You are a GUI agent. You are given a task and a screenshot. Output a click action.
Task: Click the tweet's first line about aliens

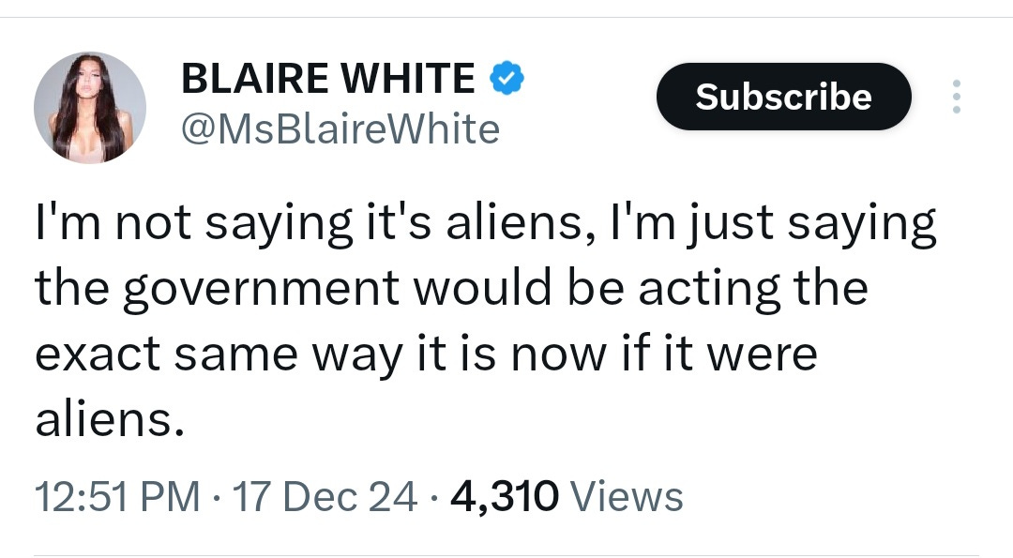pos(486,225)
